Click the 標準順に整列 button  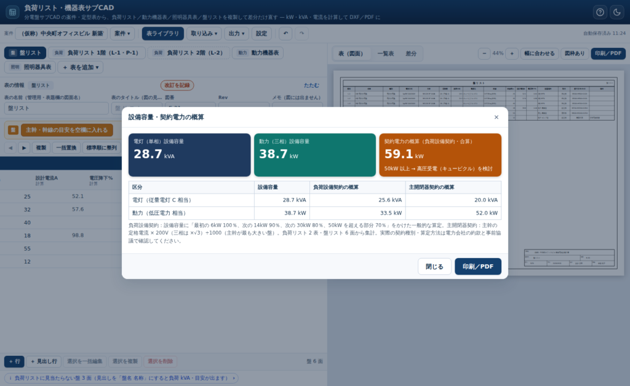click(102, 148)
